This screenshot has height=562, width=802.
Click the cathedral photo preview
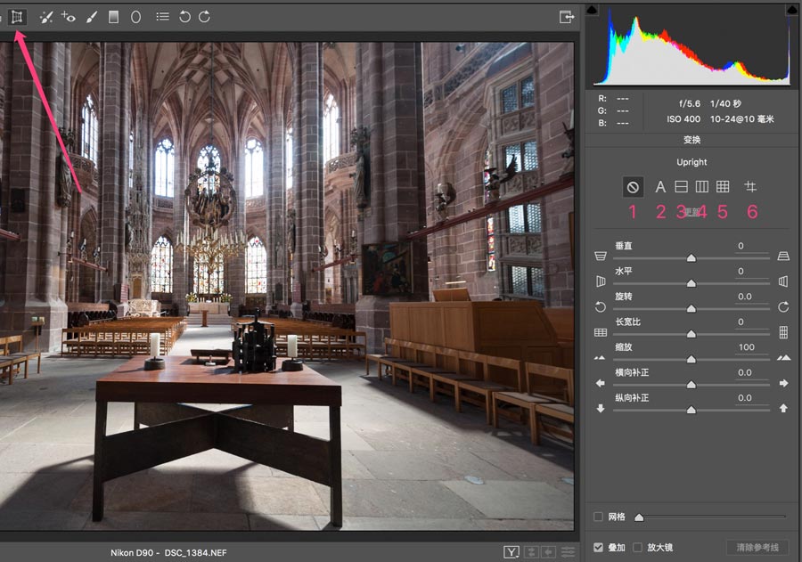coord(287,287)
